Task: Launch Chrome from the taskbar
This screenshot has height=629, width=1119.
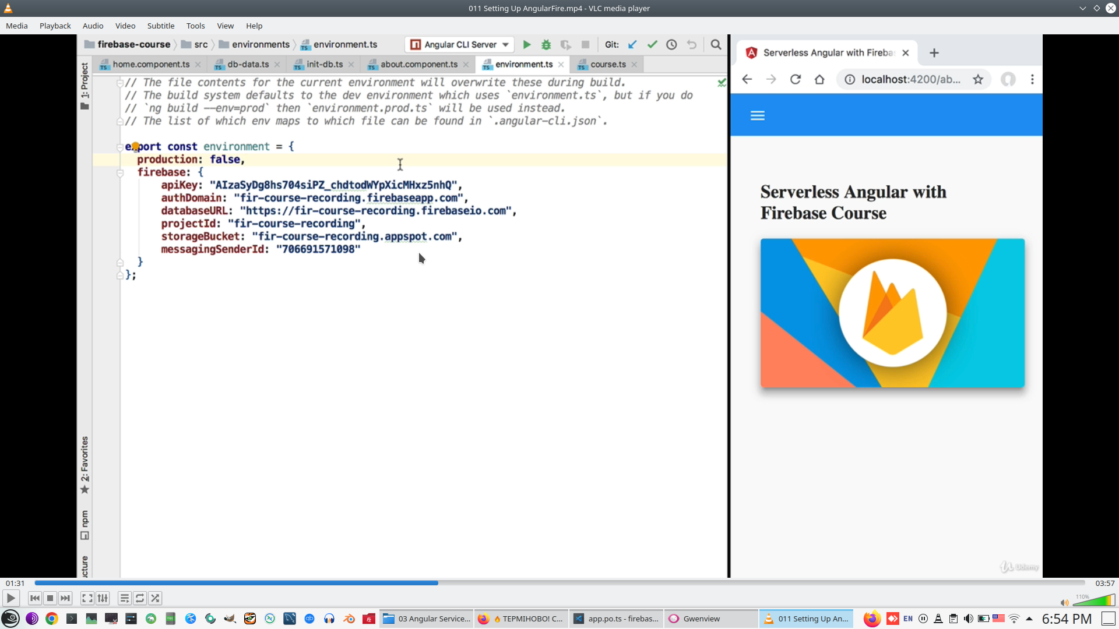Action: 52,619
